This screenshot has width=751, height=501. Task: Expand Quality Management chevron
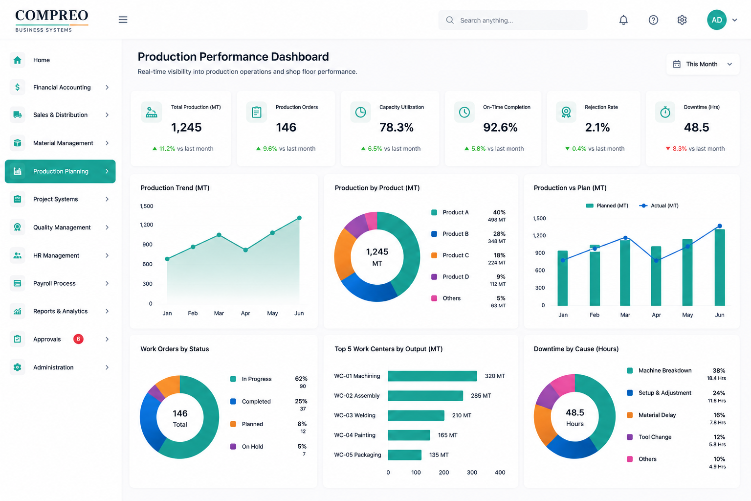point(107,227)
